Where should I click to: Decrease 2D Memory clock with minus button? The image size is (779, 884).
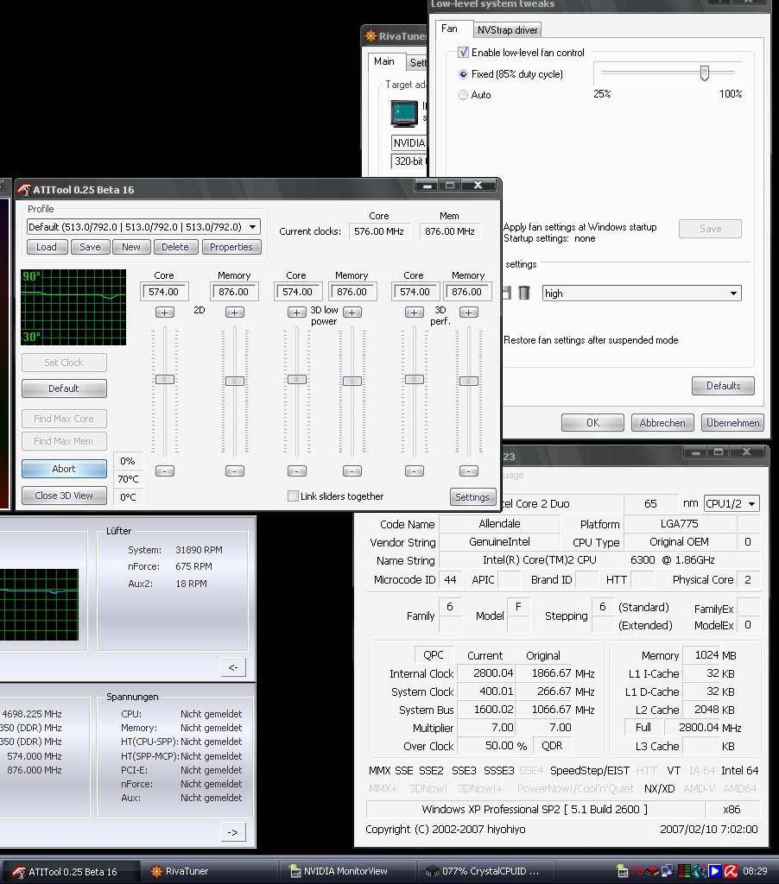coord(235,470)
